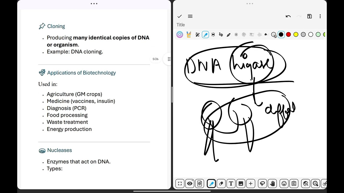The image size is (344, 193).
Task: Select the black color swatch
Action: click(281, 35)
